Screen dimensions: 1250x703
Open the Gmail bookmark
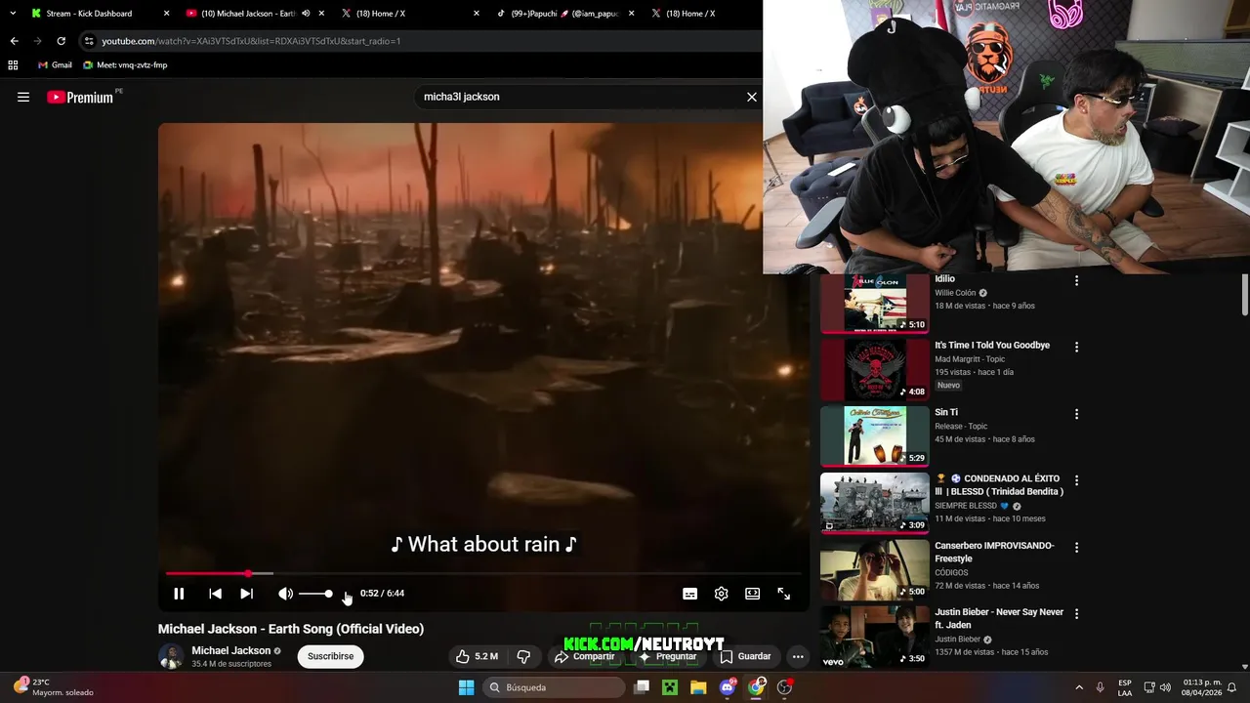tap(55, 65)
